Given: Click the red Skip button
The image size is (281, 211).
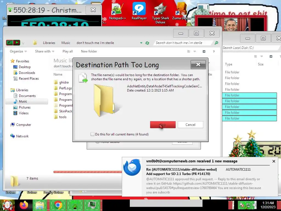Looking at the screenshot, I should pyautogui.click(x=163, y=124).
